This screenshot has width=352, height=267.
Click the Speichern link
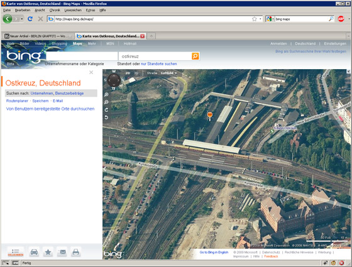(40, 101)
